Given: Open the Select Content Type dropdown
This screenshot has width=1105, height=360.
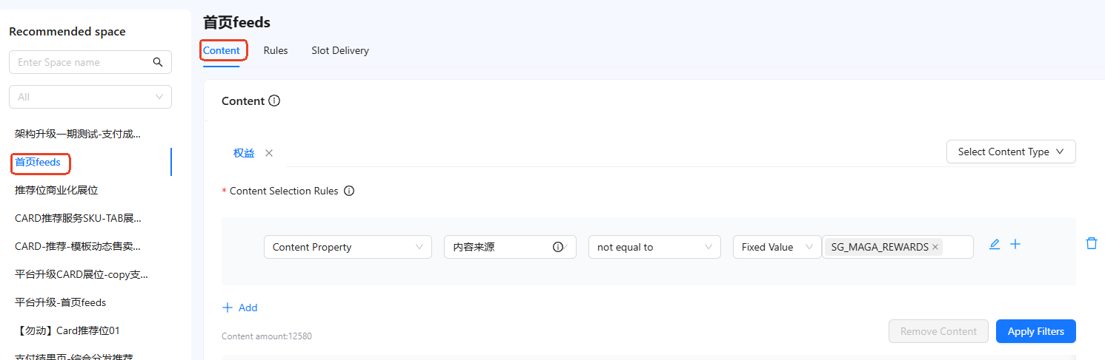Looking at the screenshot, I should (1011, 152).
